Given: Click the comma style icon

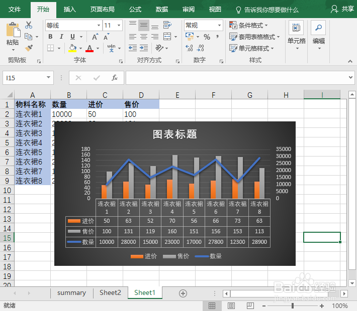Looking at the screenshot, I should 217,37.
